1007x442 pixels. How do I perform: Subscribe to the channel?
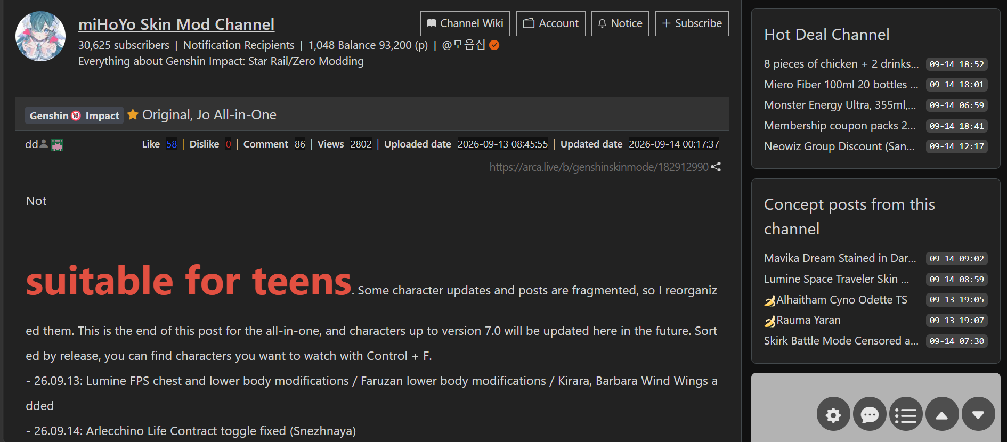click(692, 23)
